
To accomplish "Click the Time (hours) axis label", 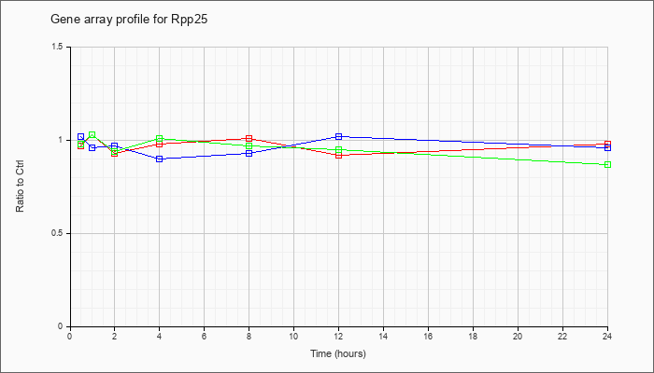I will 338,353.
